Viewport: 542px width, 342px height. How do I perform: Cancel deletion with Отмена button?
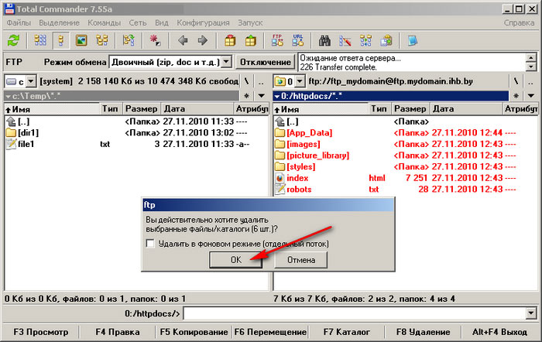(x=300, y=260)
